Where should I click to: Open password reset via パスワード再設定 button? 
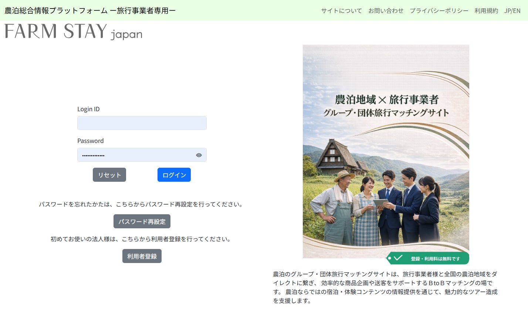pyautogui.click(x=142, y=221)
